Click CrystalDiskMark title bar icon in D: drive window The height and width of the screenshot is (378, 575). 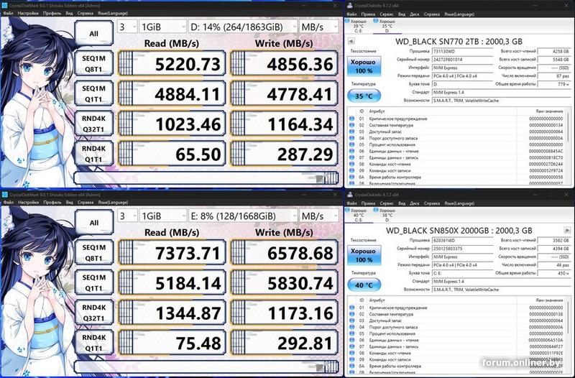click(x=5, y=6)
